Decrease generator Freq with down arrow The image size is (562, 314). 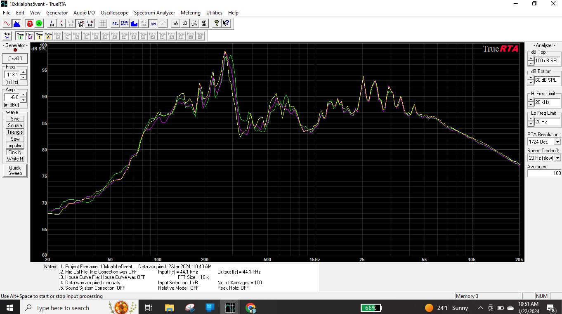[x=23, y=77]
